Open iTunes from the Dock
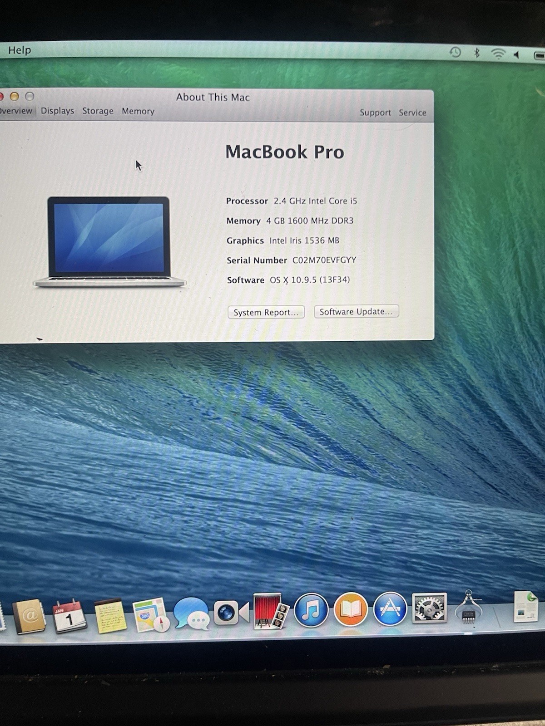Screen dimensions: 545x726 tap(311, 610)
